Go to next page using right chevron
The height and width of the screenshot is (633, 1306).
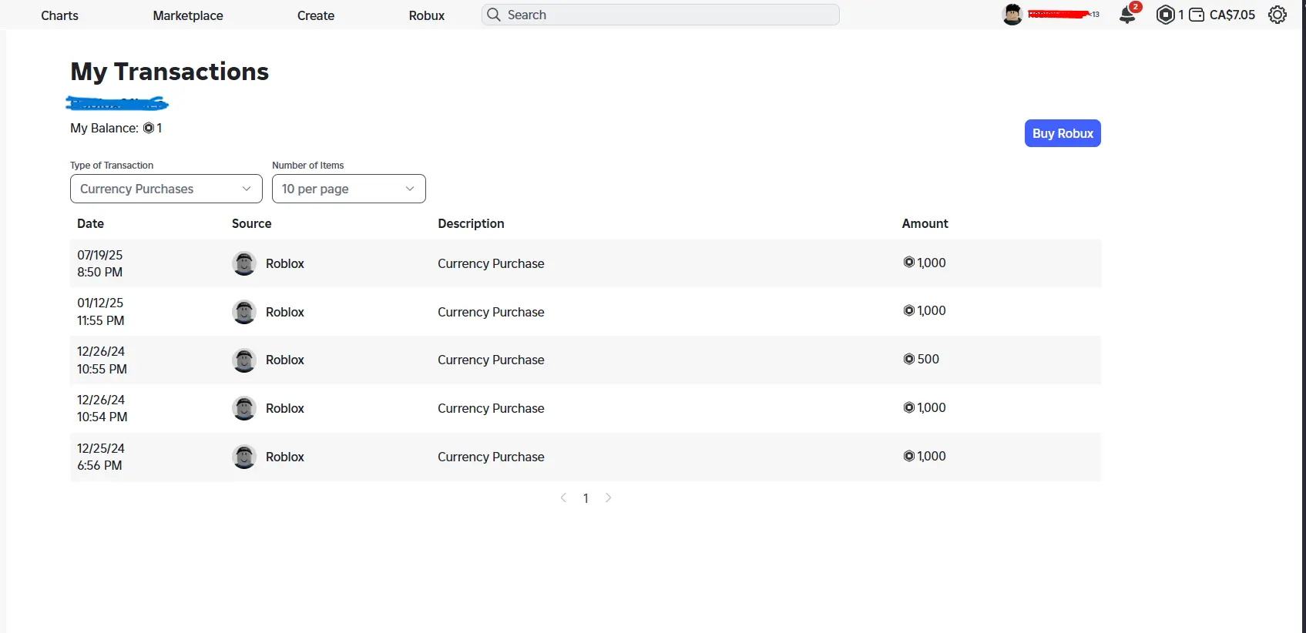pos(608,498)
